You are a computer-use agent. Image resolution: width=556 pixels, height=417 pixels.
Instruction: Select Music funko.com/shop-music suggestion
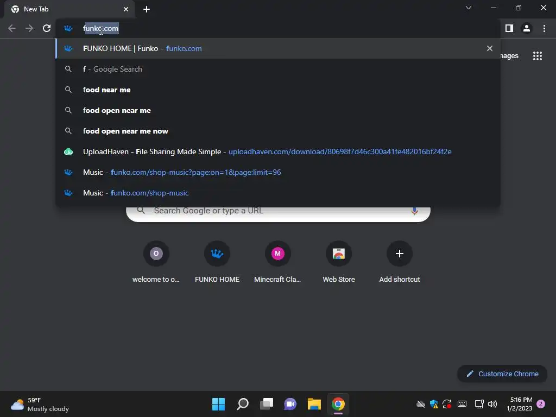pyautogui.click(x=278, y=193)
